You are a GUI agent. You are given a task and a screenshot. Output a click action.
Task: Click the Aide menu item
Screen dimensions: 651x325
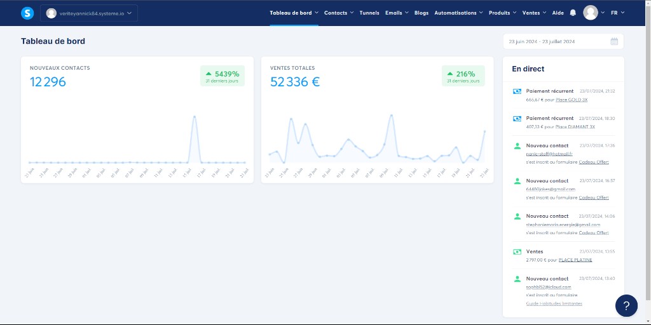tap(558, 13)
